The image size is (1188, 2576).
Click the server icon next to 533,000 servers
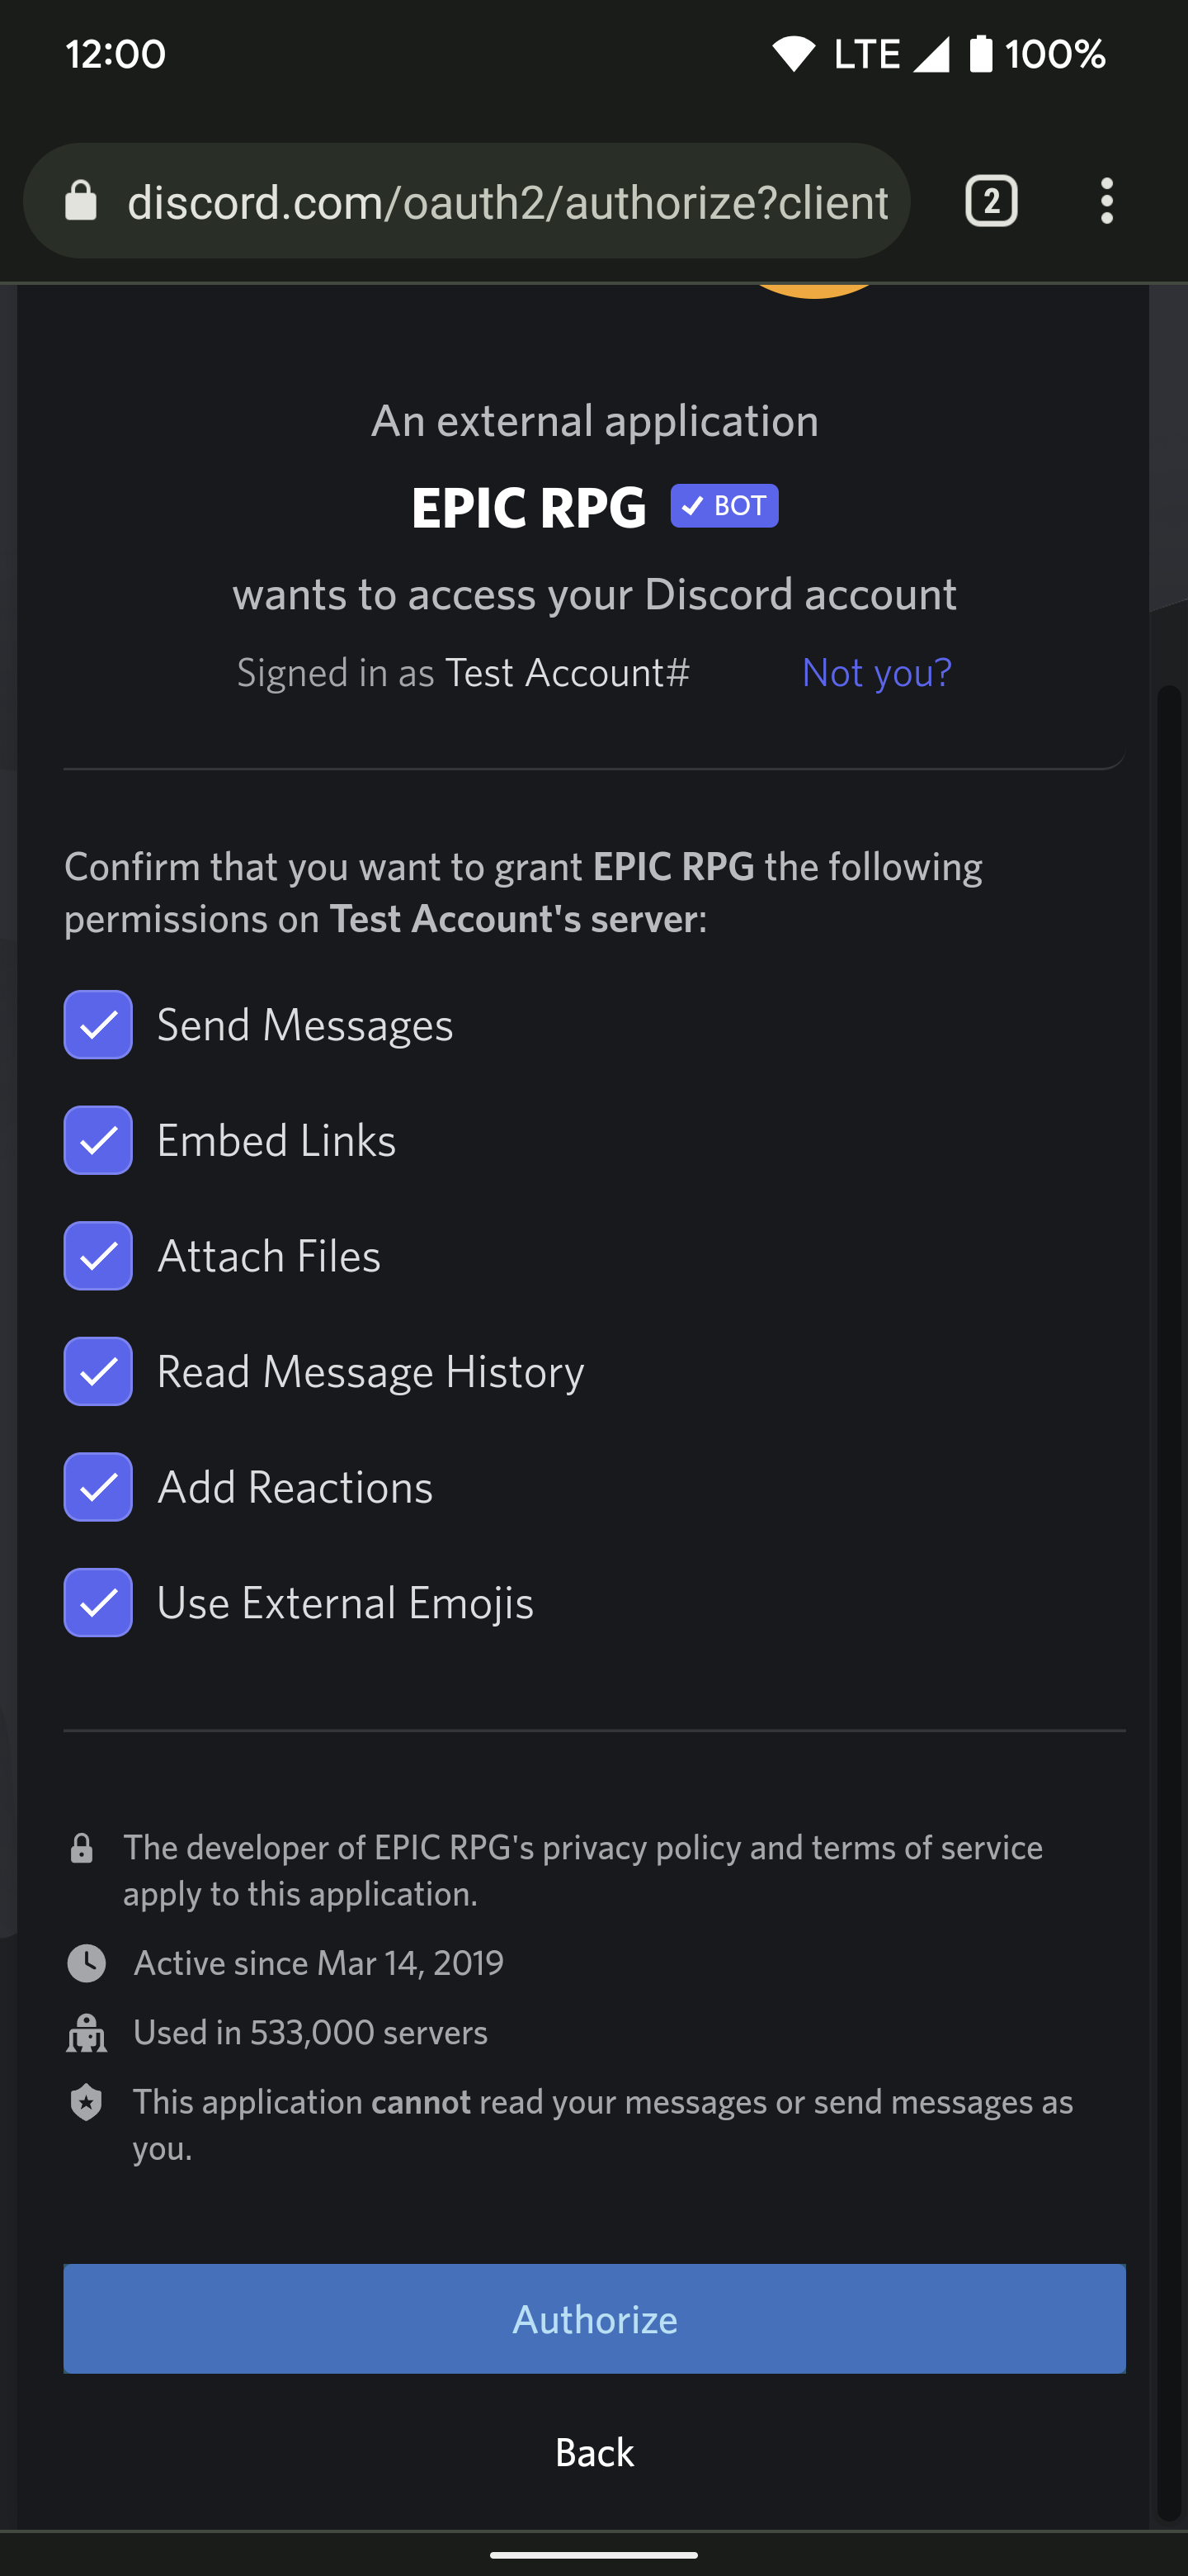[x=87, y=2032]
